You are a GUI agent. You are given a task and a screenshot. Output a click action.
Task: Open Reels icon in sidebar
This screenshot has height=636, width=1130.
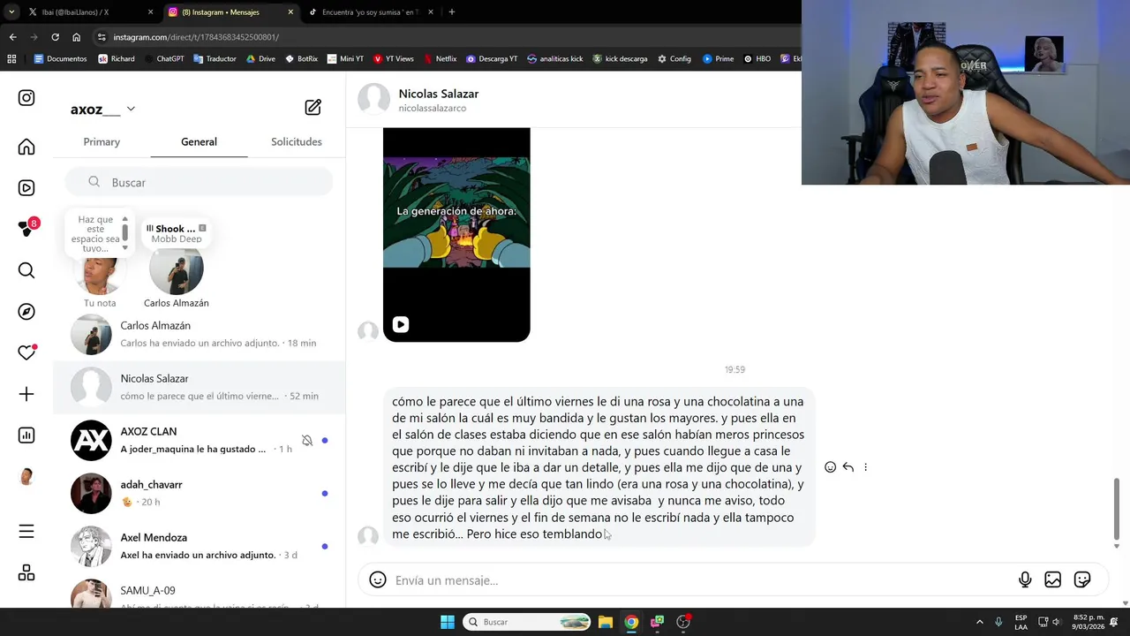point(26,188)
